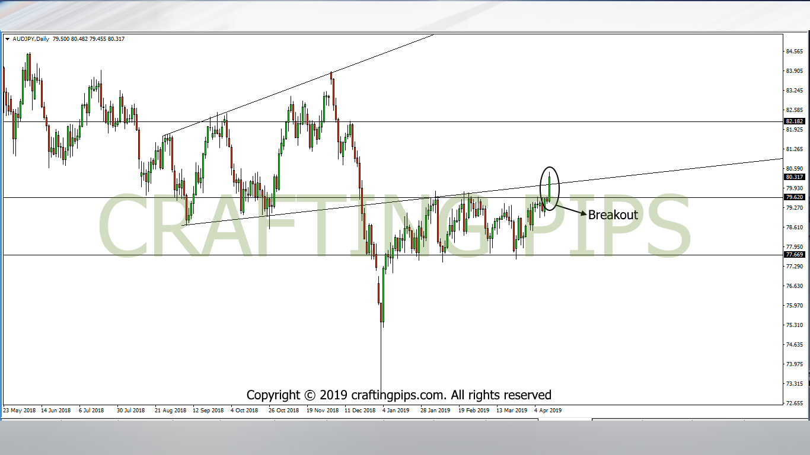Click the 84.565 value on price scale
This screenshot has height=455, width=810.
point(794,52)
